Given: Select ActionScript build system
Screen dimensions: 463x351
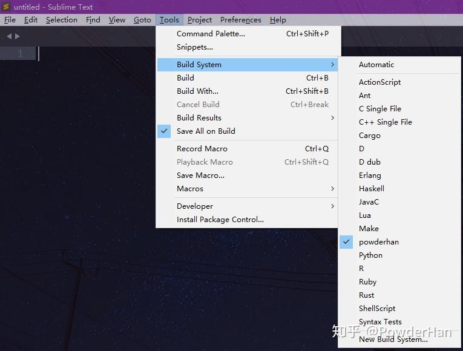Looking at the screenshot, I should tap(399, 82).
